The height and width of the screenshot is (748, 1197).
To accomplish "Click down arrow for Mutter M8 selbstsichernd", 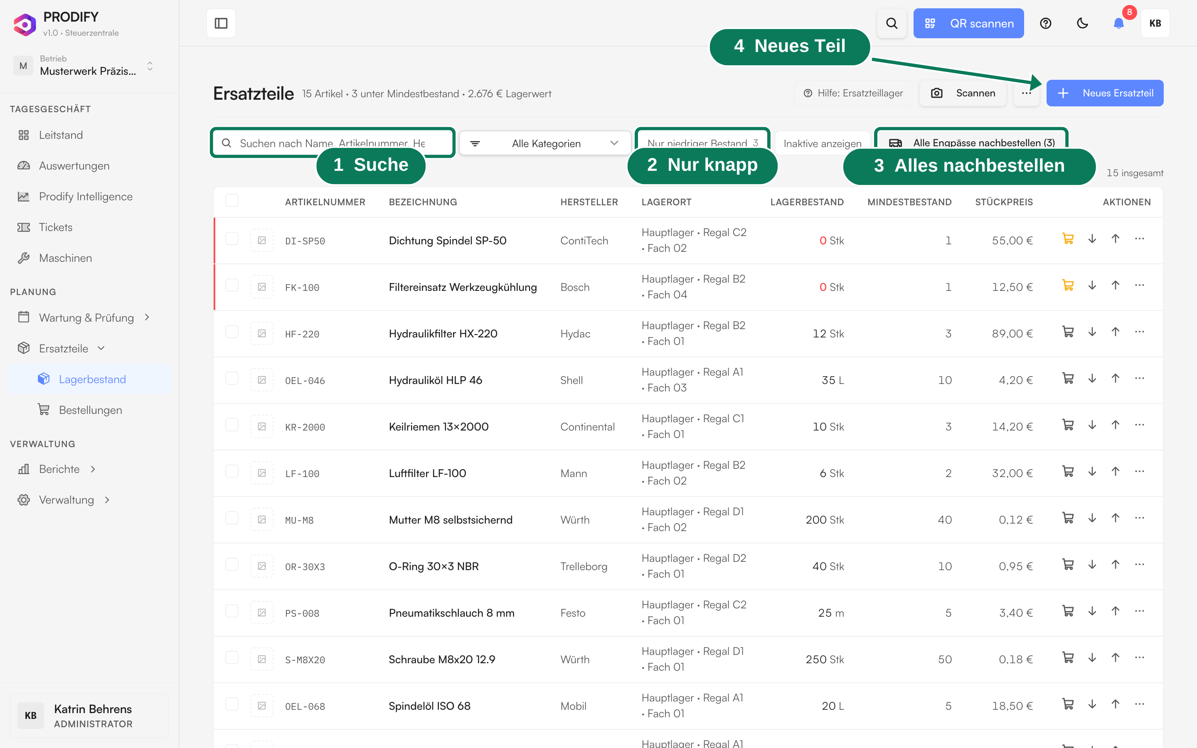I will pyautogui.click(x=1092, y=518).
